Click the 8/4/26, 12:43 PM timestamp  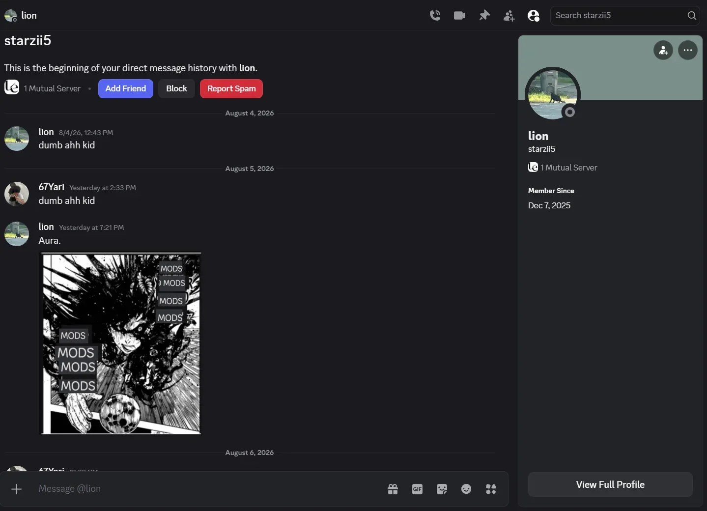click(x=86, y=133)
